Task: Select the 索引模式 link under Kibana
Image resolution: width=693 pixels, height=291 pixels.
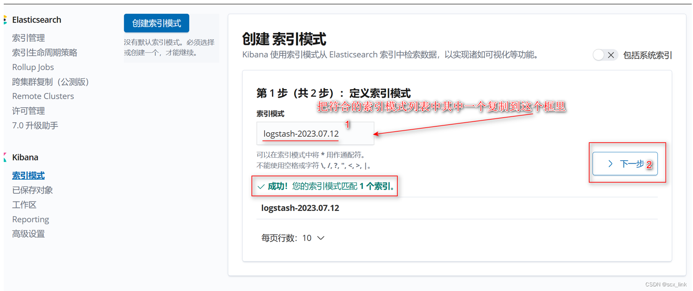Action: click(x=28, y=176)
